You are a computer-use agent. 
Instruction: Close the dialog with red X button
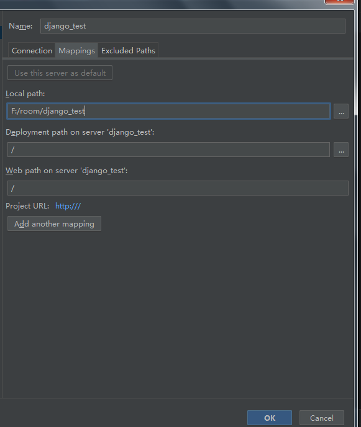[339, 2]
